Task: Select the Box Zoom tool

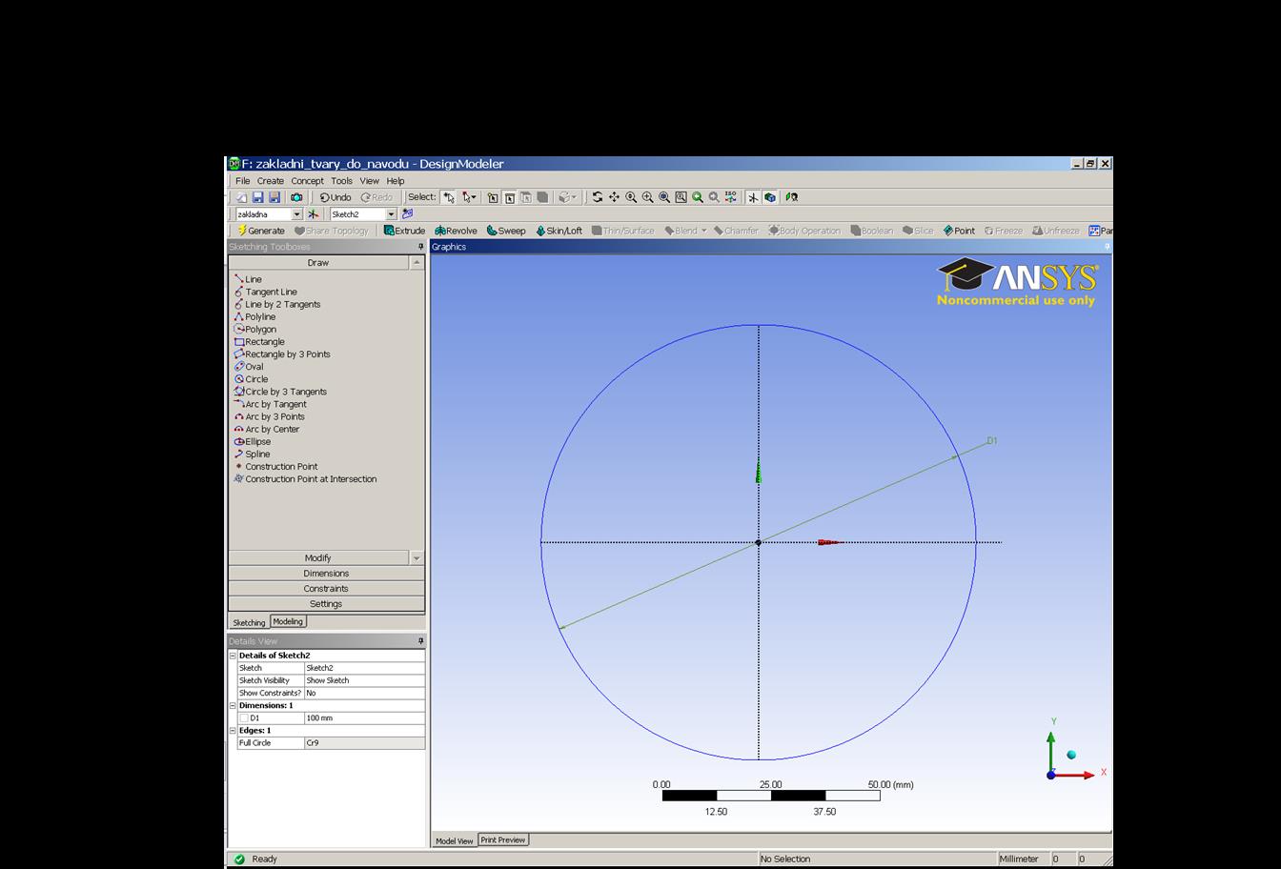Action: (x=647, y=197)
